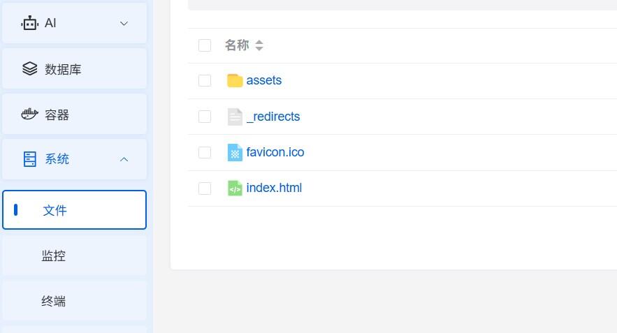617x333 pixels.
Task: Click the AI robot icon in sidebar
Action: click(29, 23)
